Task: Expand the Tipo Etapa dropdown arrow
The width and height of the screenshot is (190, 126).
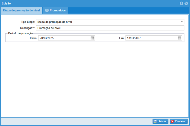Action: pyautogui.click(x=182, y=22)
